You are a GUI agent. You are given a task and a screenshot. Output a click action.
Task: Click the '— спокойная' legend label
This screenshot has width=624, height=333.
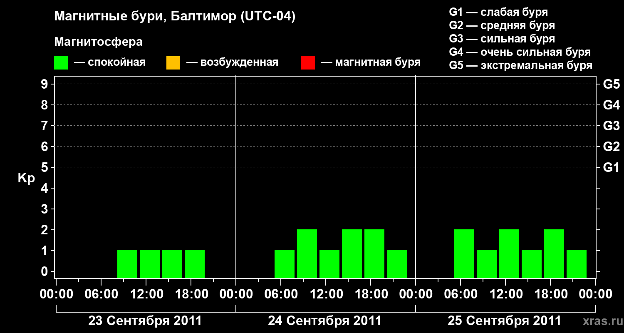pyautogui.click(x=110, y=63)
